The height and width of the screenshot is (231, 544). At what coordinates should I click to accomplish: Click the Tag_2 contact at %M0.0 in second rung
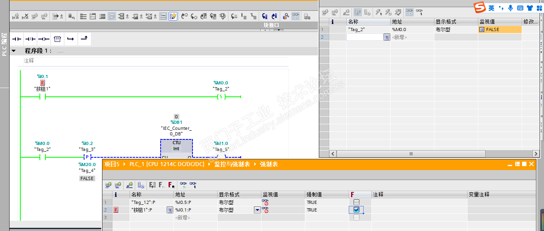42,157
